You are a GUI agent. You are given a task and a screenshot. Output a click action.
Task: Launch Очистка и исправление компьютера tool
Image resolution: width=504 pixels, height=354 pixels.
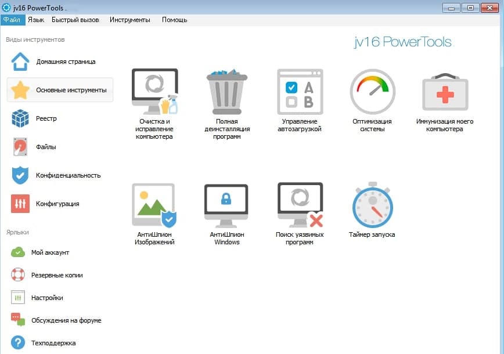tap(154, 92)
